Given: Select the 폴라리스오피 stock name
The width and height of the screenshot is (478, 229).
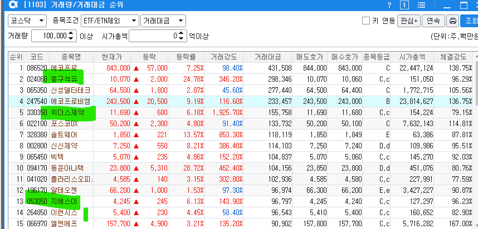Looking at the screenshot, I should (72, 180).
